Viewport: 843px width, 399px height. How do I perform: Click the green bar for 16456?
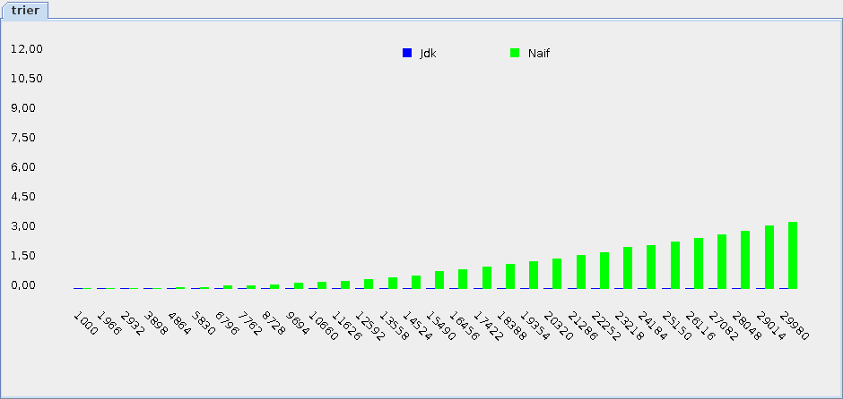pyautogui.click(x=463, y=279)
